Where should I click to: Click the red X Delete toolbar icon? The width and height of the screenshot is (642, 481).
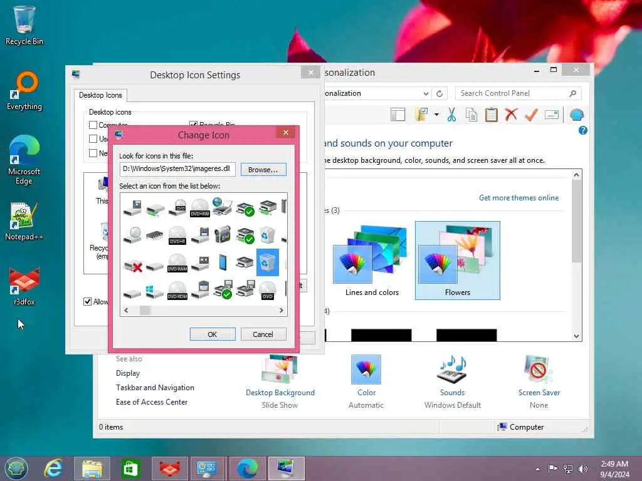511,115
